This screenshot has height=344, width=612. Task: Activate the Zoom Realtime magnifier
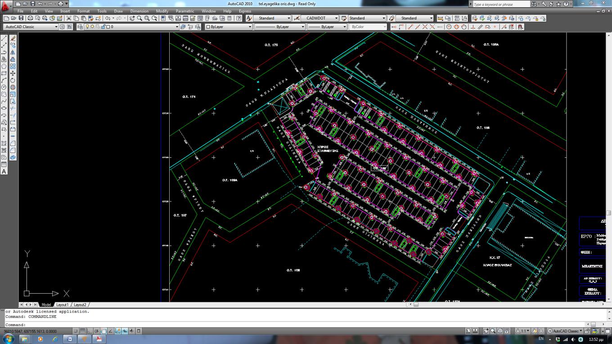pyautogui.click(x=139, y=18)
